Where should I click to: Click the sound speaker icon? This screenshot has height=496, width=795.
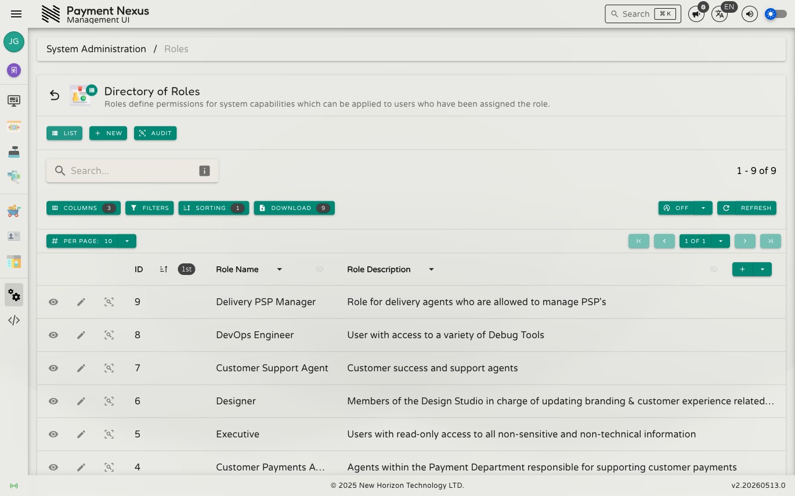[x=749, y=14]
